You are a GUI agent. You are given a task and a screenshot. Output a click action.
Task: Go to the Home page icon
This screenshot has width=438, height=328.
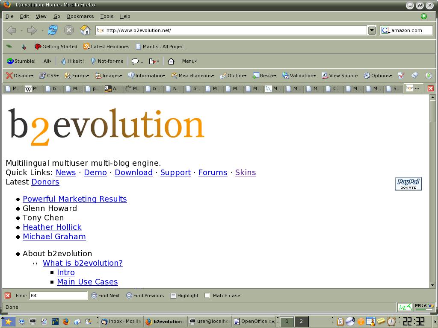pos(85,30)
